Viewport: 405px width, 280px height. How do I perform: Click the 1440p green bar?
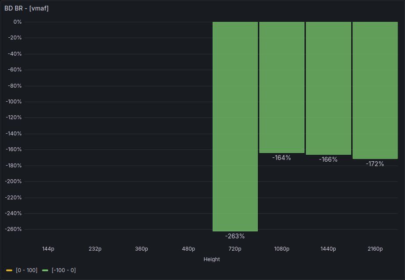click(328, 88)
